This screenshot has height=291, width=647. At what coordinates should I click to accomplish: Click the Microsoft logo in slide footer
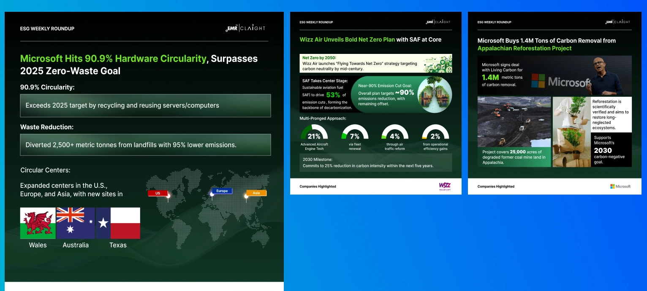[x=620, y=186]
